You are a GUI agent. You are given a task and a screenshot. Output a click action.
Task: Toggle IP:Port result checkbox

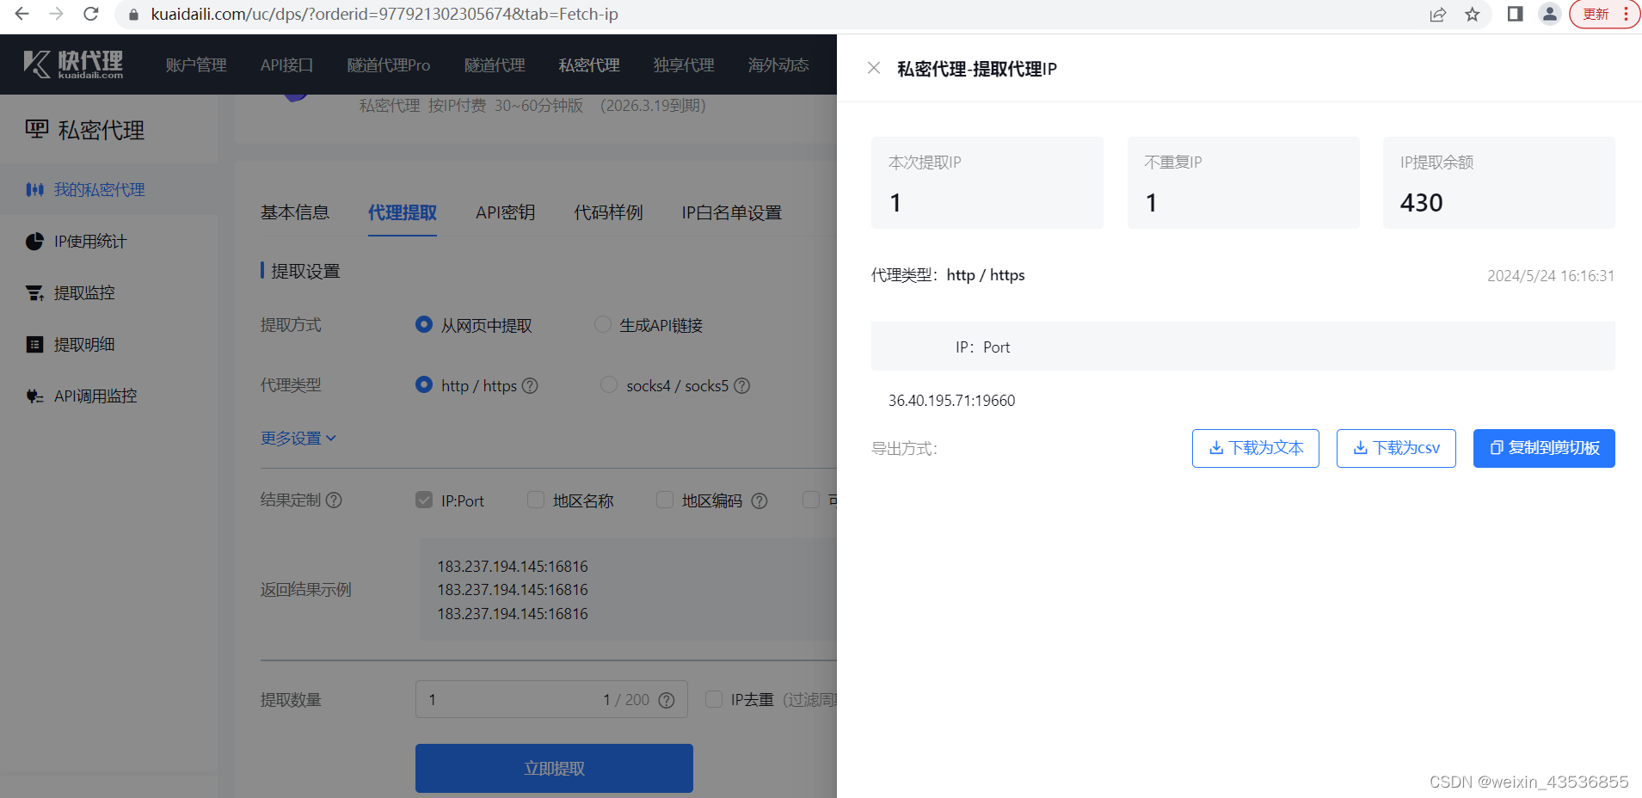point(424,500)
